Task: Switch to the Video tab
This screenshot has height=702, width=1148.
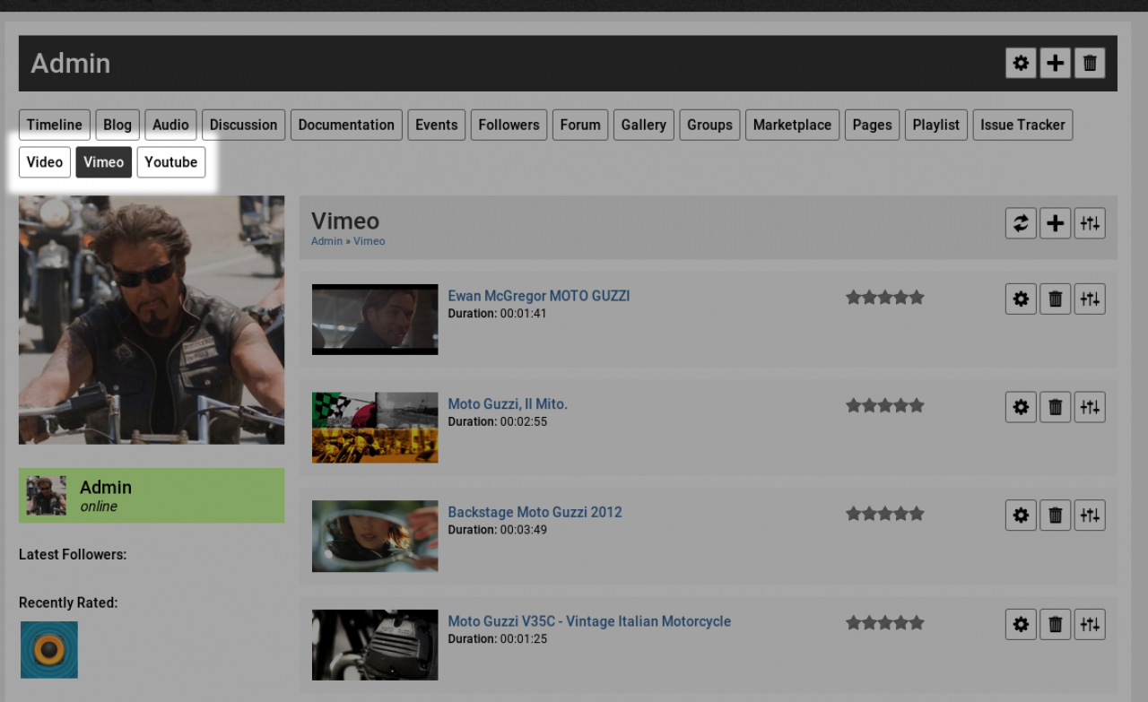Action: pos(45,162)
